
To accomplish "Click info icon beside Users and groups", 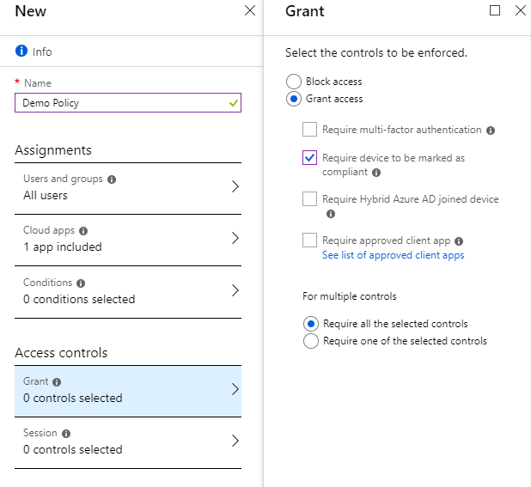I will tap(112, 180).
